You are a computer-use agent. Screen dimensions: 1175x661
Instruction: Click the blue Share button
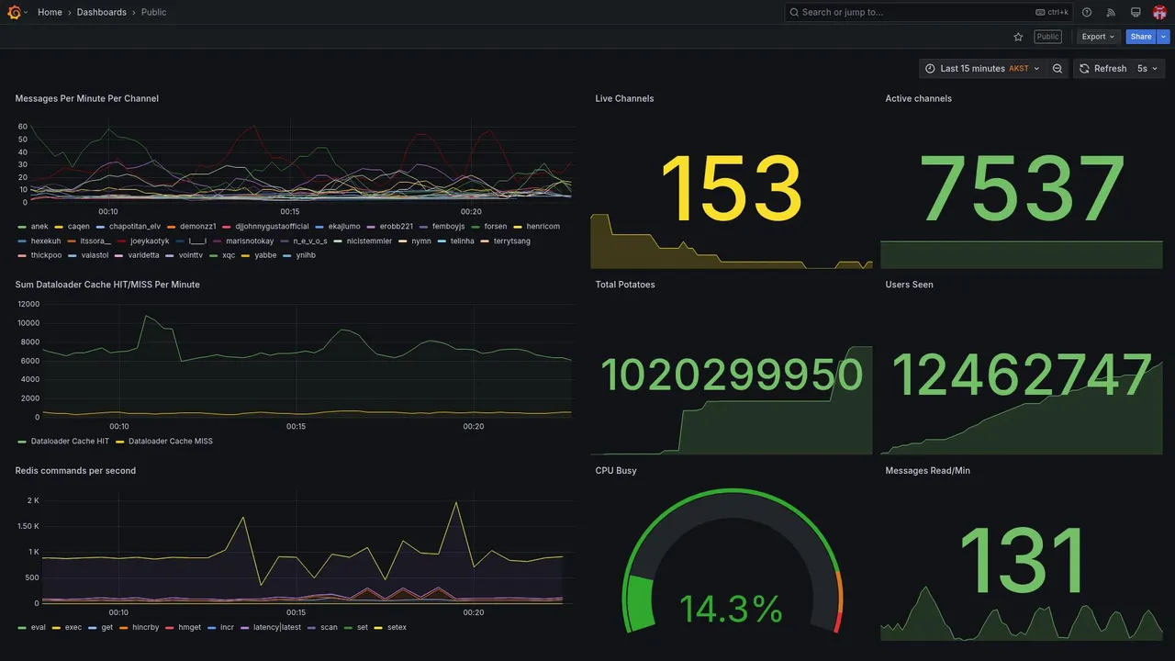[x=1141, y=37]
